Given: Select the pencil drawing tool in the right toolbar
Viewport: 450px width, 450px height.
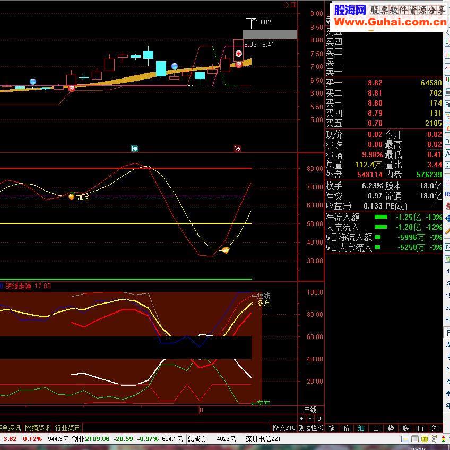Looking at the screenshot, I should [x=447, y=231].
